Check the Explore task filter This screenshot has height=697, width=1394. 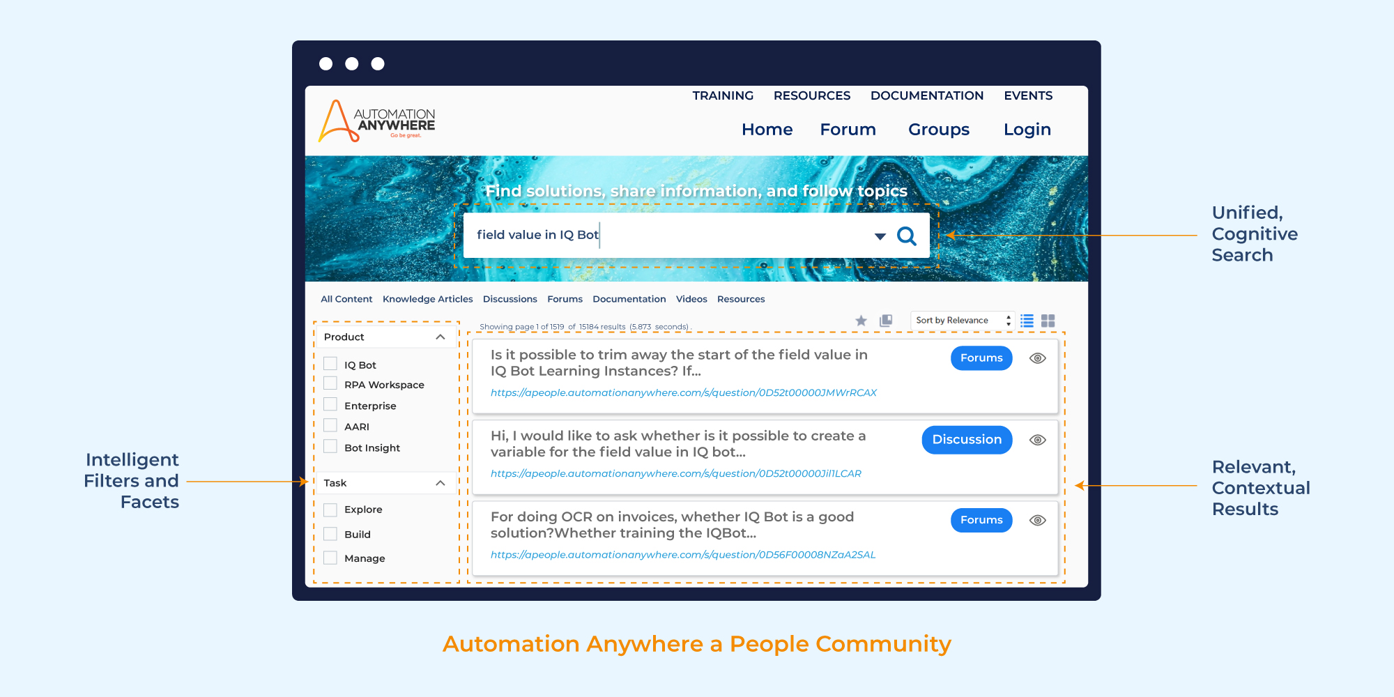point(330,510)
